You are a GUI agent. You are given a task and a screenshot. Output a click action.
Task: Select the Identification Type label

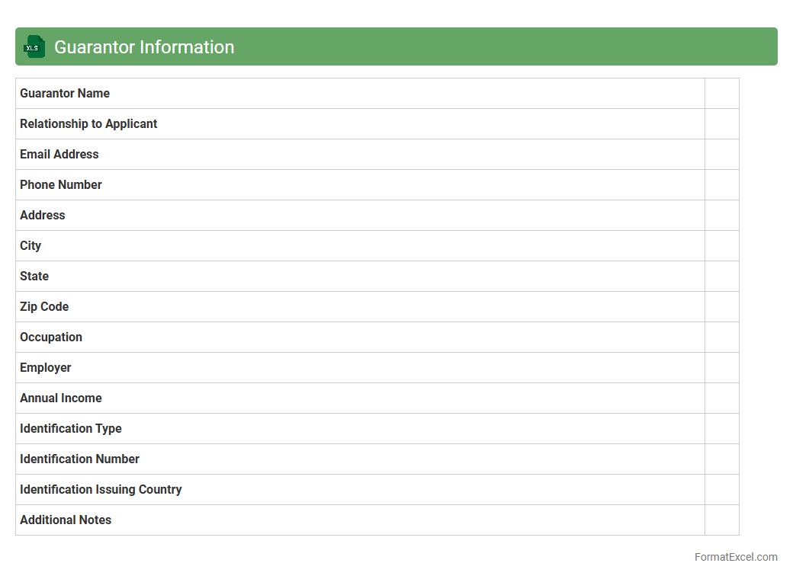tap(71, 429)
